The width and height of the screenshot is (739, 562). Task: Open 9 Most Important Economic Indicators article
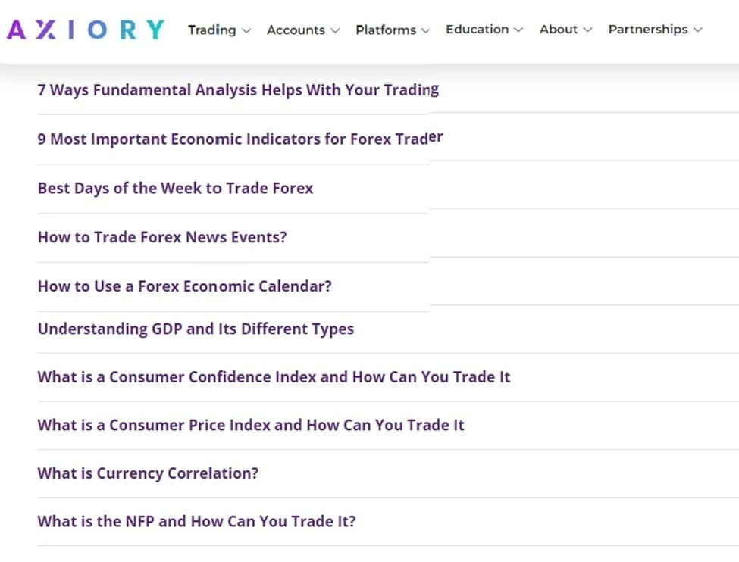point(240,139)
